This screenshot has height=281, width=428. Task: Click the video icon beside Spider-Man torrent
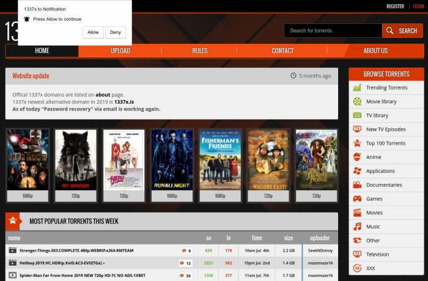[x=13, y=275]
